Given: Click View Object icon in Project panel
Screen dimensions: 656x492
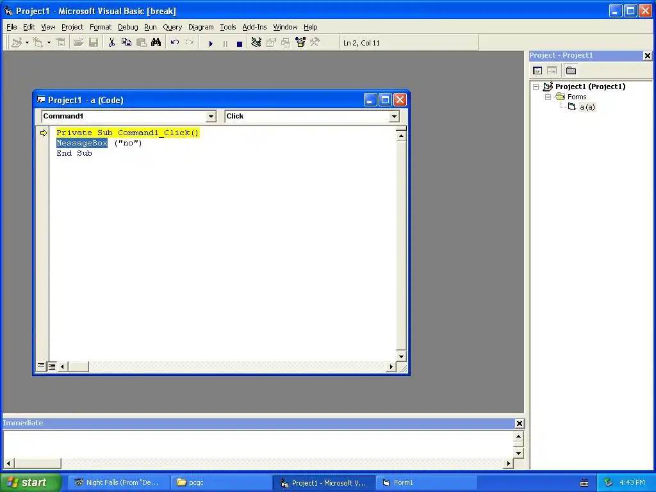Looking at the screenshot, I should pos(552,70).
